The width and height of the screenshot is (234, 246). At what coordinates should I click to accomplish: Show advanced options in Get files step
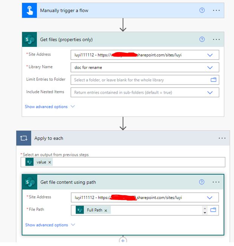click(x=50, y=107)
